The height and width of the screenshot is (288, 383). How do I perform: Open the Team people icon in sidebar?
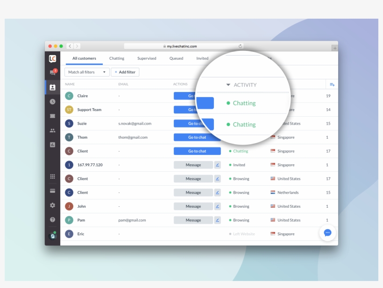tap(52, 131)
